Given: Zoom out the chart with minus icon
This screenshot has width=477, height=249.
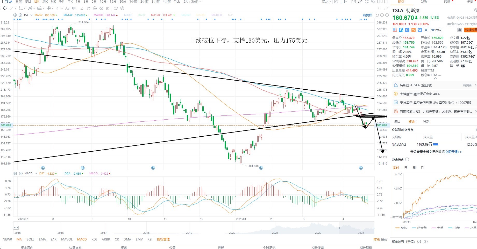Looking at the screenshot, I should (382, 15).
